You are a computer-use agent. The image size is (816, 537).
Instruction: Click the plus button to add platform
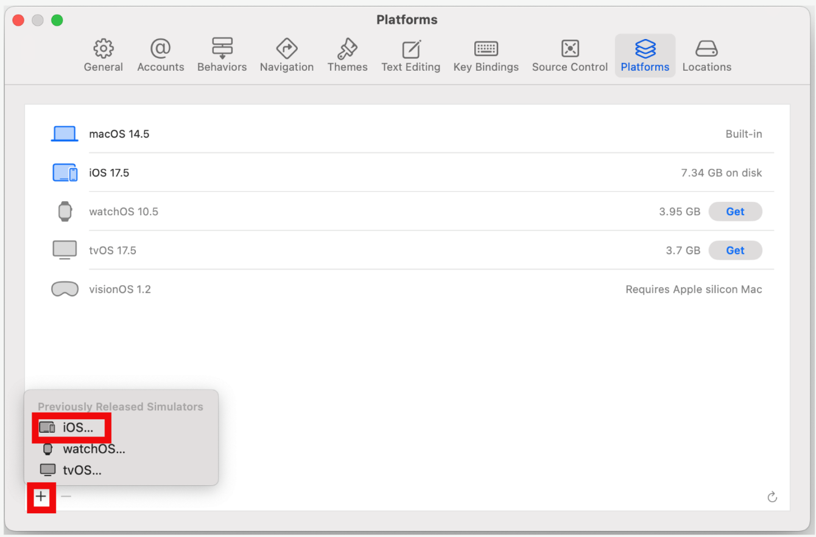tap(41, 497)
